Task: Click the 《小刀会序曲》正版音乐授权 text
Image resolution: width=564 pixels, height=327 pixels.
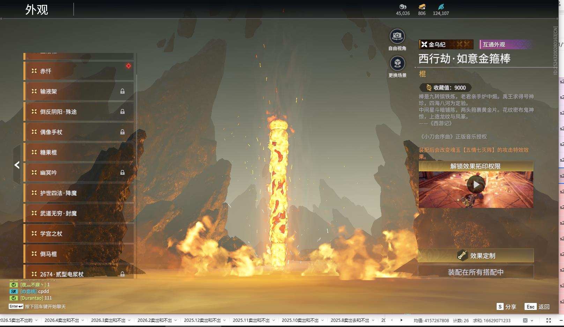Action: point(453,137)
